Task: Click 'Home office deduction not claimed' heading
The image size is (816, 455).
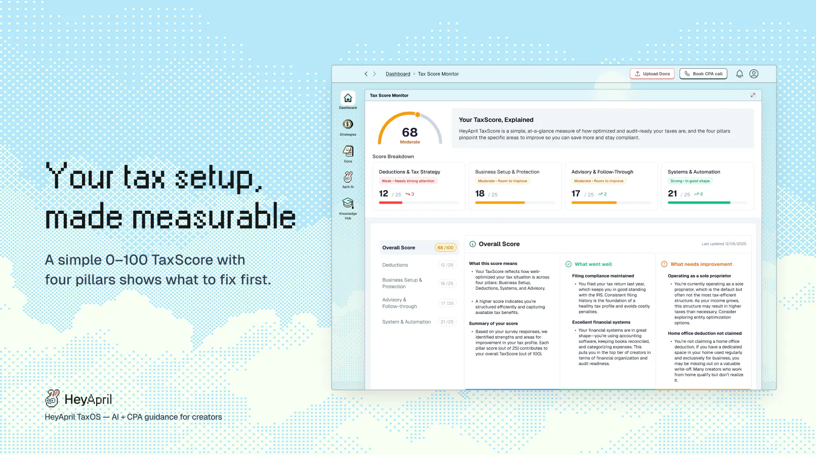Action: click(x=705, y=334)
